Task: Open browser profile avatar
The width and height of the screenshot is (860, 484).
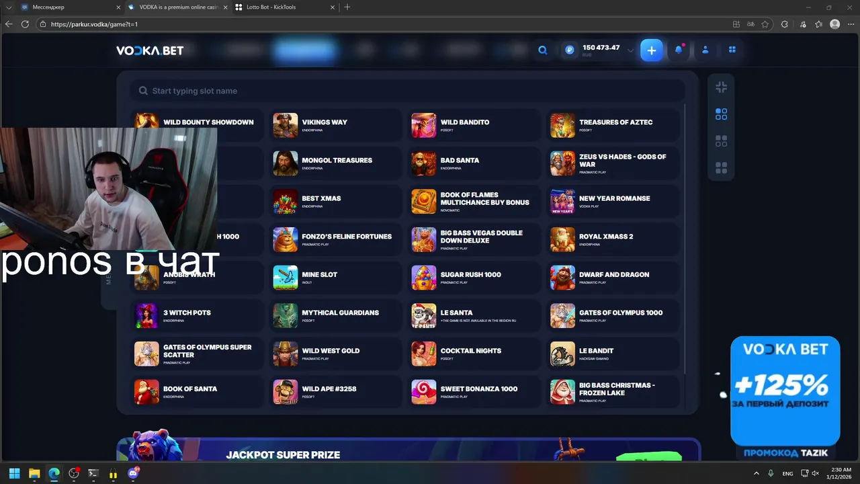Action: (x=835, y=24)
